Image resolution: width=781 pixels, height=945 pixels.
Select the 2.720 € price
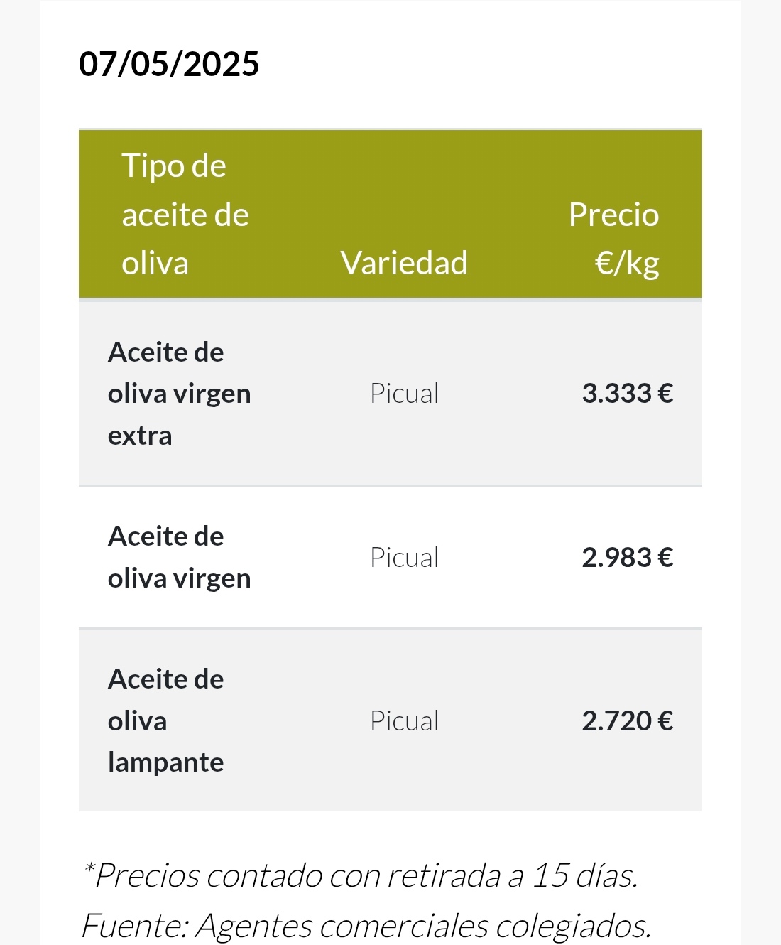pos(627,721)
